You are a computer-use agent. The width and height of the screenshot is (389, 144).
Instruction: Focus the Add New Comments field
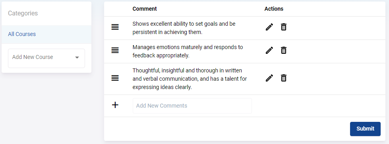[x=192, y=106]
